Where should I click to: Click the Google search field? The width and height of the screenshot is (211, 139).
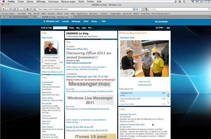179,9
